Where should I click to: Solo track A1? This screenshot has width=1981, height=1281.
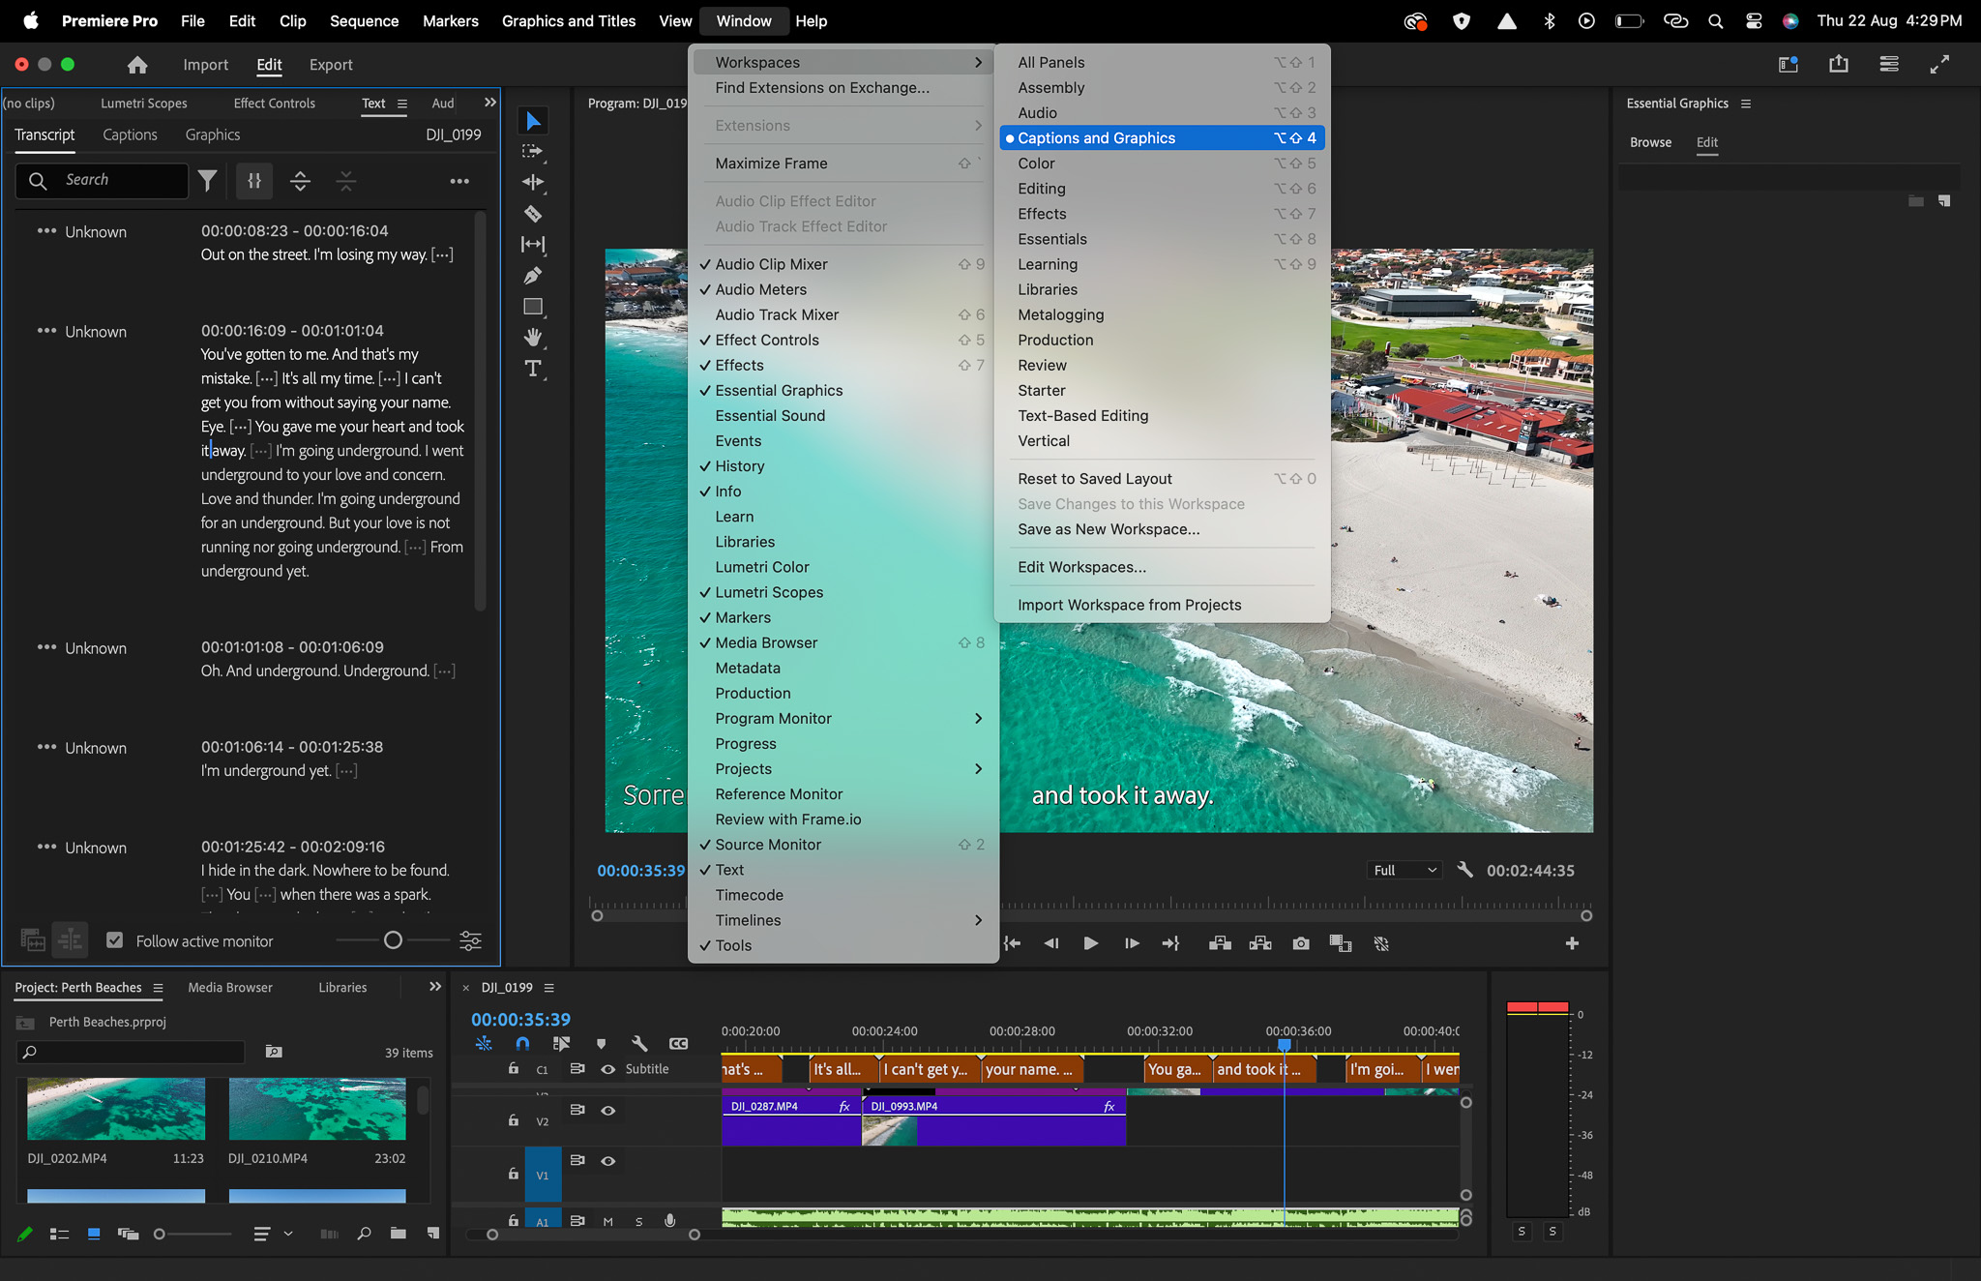[639, 1222]
